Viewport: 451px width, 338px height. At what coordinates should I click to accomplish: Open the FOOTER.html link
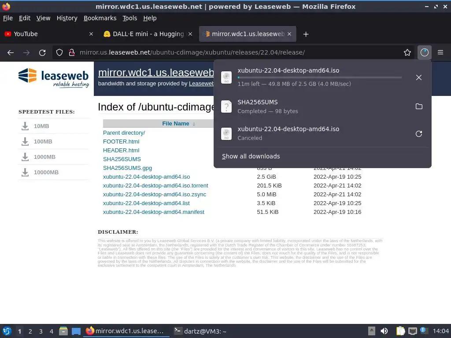point(121,141)
